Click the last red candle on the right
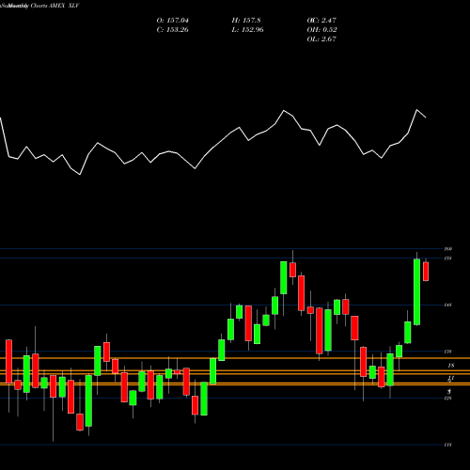 (426, 272)
